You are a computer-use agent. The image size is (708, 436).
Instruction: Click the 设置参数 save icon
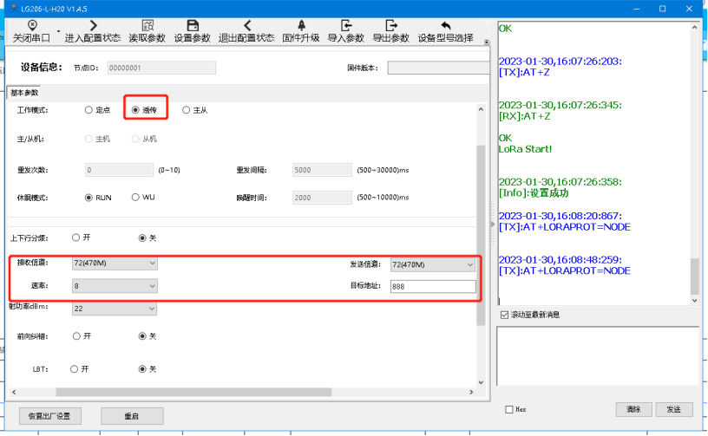point(193,26)
